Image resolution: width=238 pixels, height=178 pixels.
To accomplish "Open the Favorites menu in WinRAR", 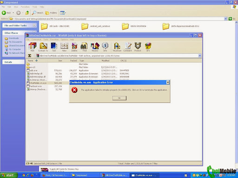I will 54,39.
